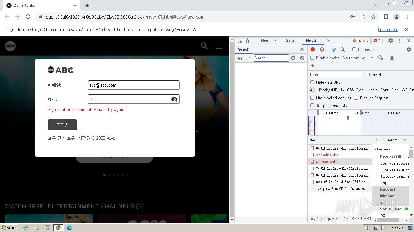
Task: Open Chrome side panel icon
Action: (386, 17)
